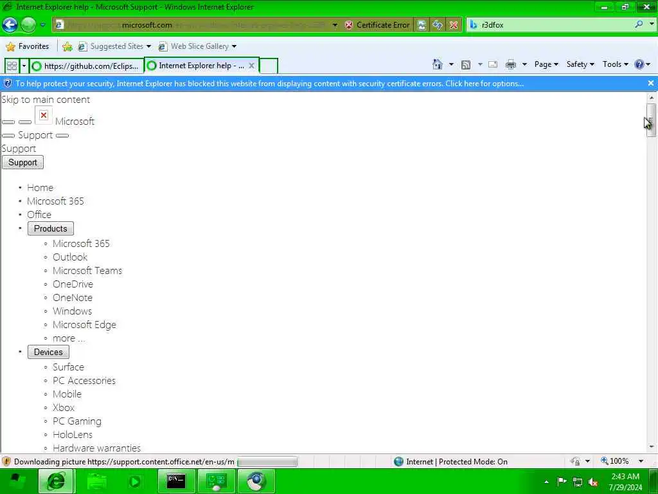Open the tab list dropdown arrow
Screen dimensions: 658x494
click(x=24, y=66)
